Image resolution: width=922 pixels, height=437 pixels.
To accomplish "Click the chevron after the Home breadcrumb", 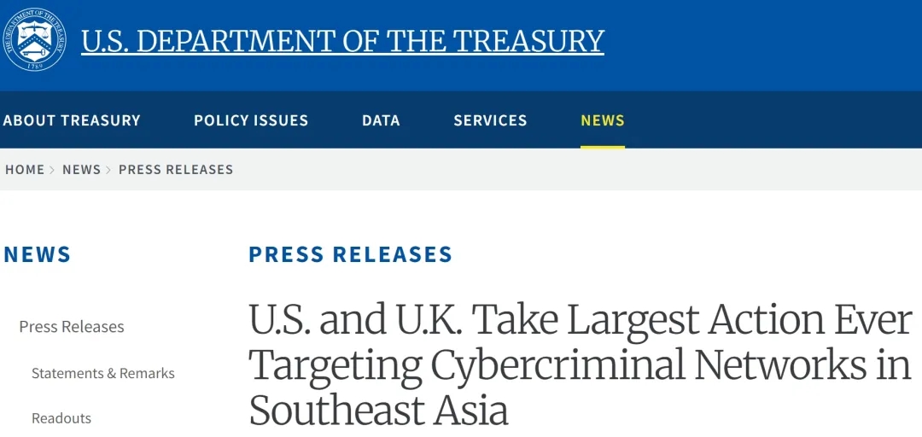I will [x=53, y=170].
